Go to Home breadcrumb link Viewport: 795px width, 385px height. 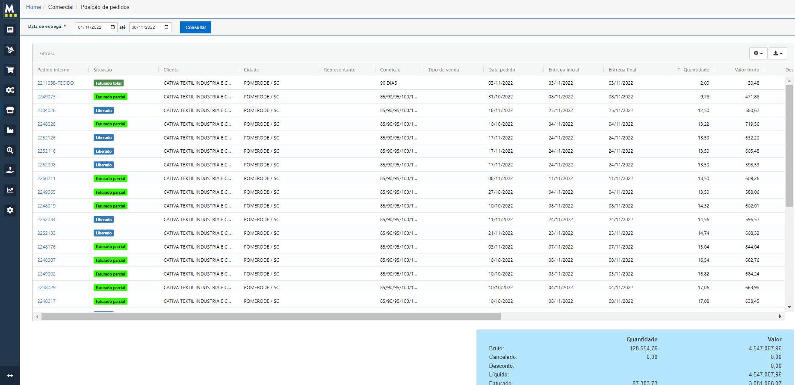[x=33, y=7]
